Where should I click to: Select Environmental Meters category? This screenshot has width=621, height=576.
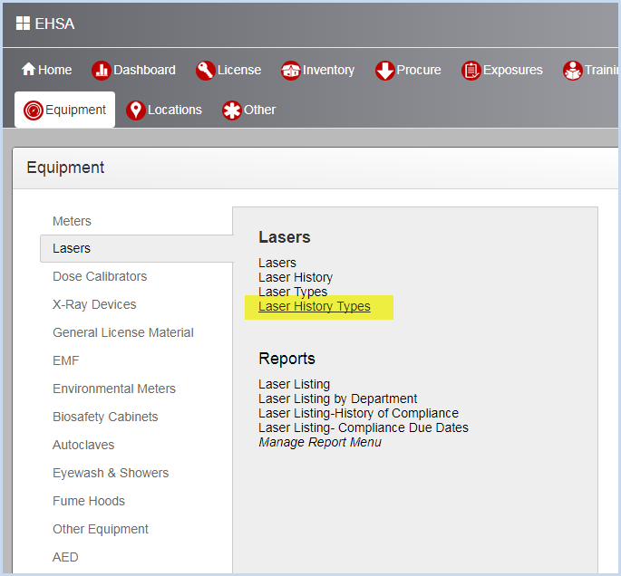click(114, 389)
